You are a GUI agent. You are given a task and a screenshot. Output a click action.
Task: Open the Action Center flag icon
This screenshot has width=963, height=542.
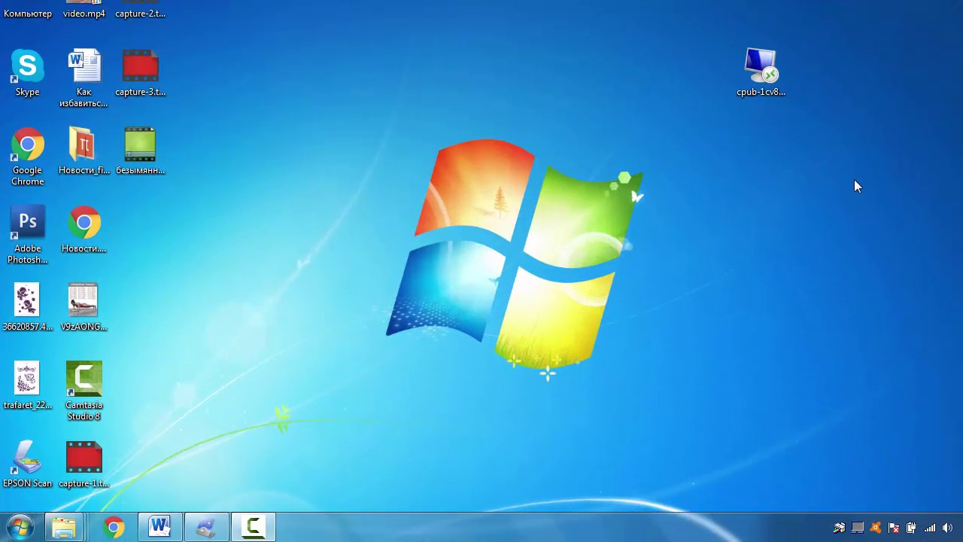894,528
